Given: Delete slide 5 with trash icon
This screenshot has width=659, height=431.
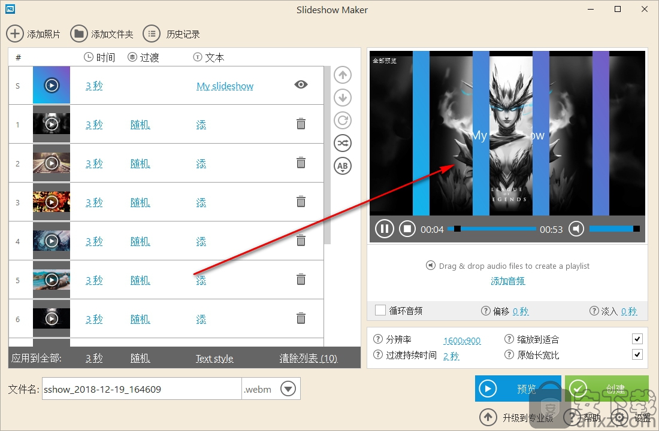Looking at the screenshot, I should (301, 280).
